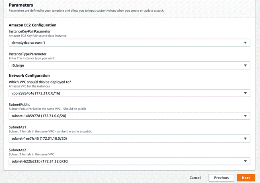
Task: Click 'Amazon VPC for the instances' description
Action: [29, 86]
